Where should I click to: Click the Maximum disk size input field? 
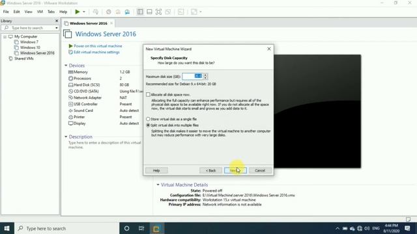coord(193,76)
